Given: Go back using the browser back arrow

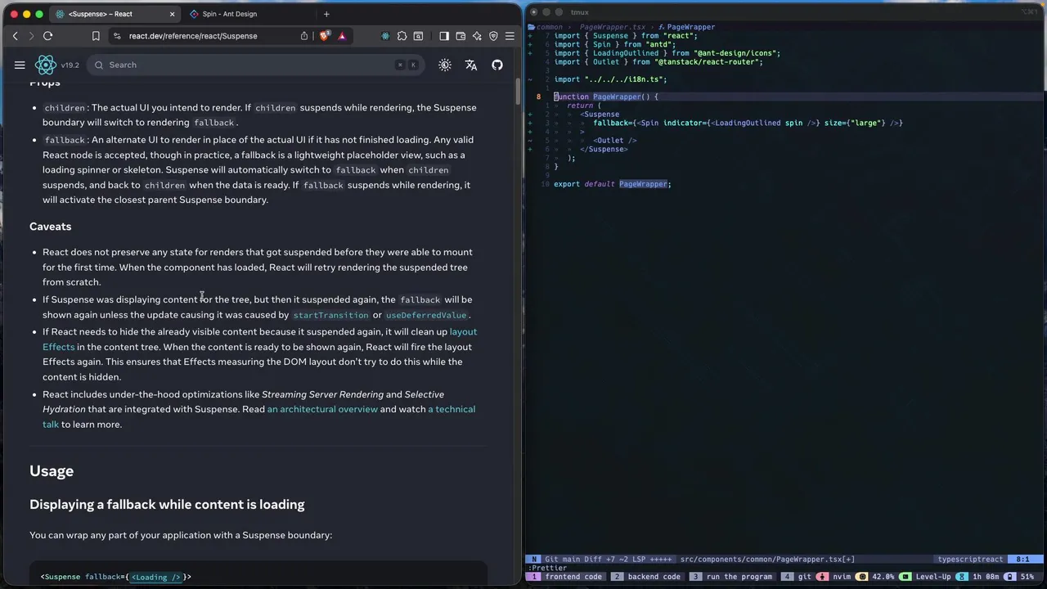Looking at the screenshot, I should [15, 36].
